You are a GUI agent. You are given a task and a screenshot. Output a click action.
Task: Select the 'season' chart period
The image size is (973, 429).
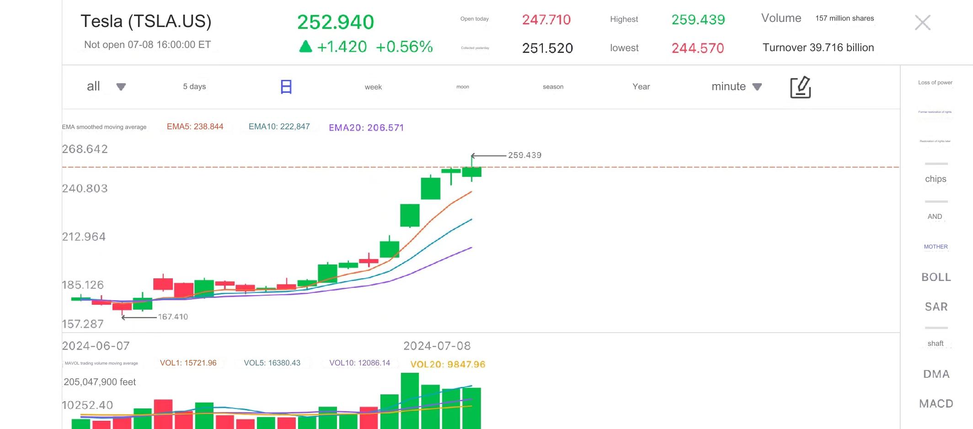553,87
